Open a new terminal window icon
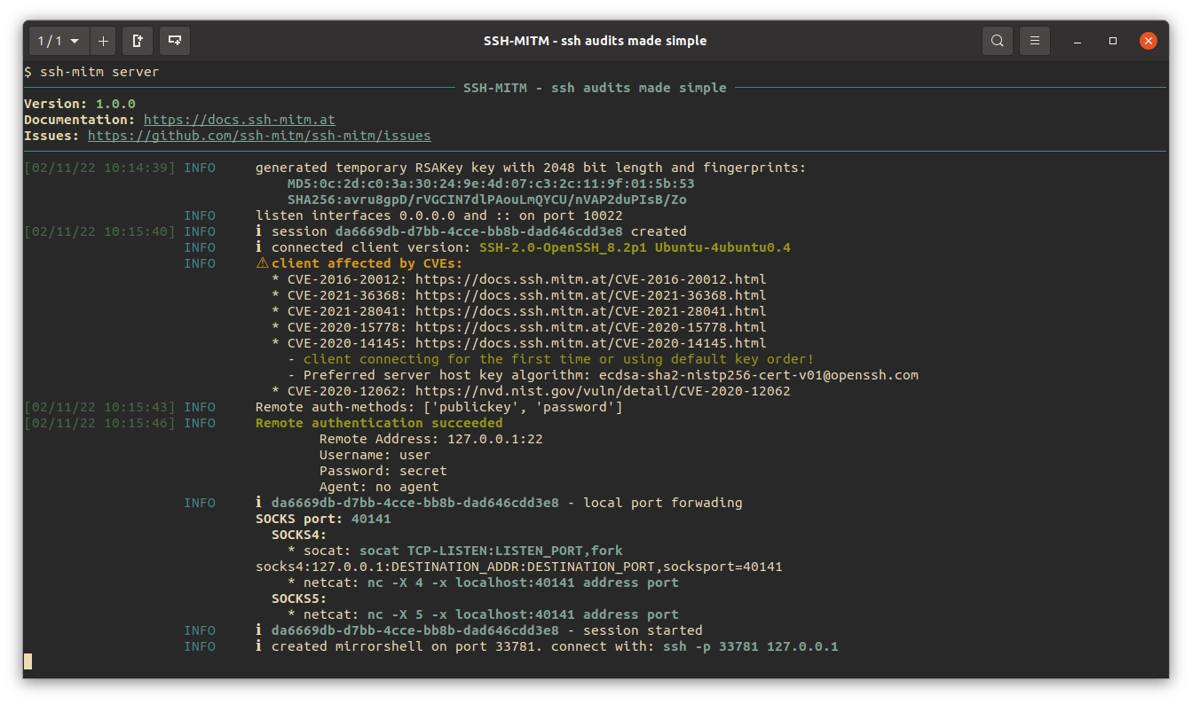Image resolution: width=1192 pixels, height=704 pixels. click(x=174, y=40)
